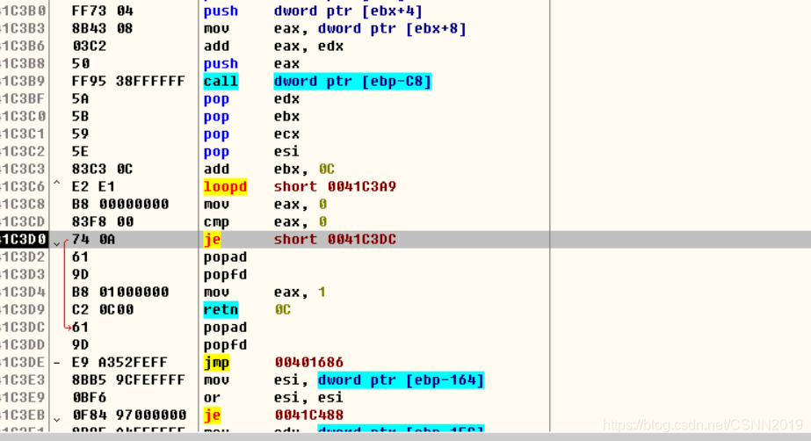Select the mov eax, 0 instruction
Image resolution: width=811 pixels, height=441 pixels.
coord(264,204)
